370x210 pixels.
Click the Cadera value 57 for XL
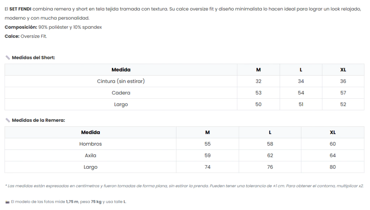(343, 93)
